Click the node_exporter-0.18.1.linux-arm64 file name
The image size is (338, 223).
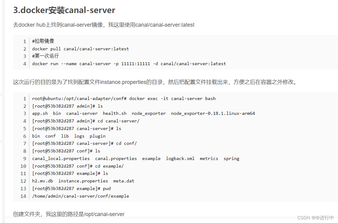pos(213,113)
